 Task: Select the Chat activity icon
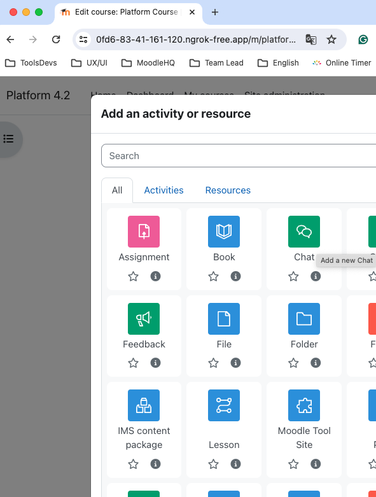tap(304, 232)
